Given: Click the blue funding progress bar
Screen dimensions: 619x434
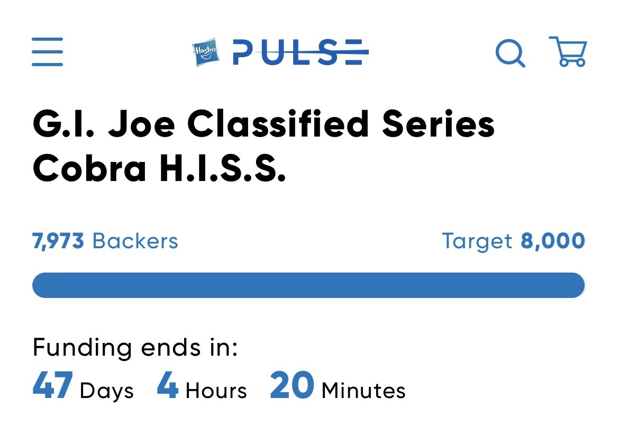Looking at the screenshot, I should [x=308, y=285].
